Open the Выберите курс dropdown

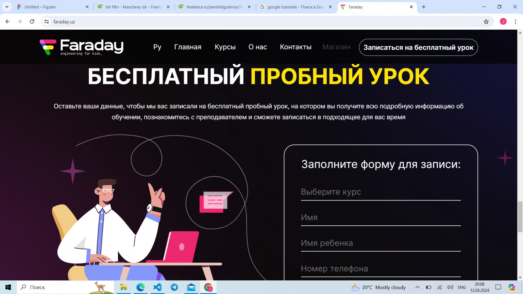coord(381,192)
